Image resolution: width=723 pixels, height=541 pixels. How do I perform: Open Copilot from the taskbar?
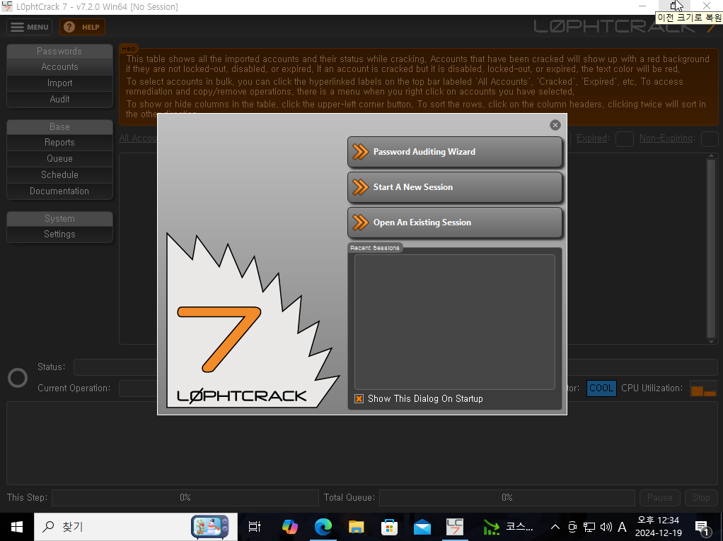290,527
